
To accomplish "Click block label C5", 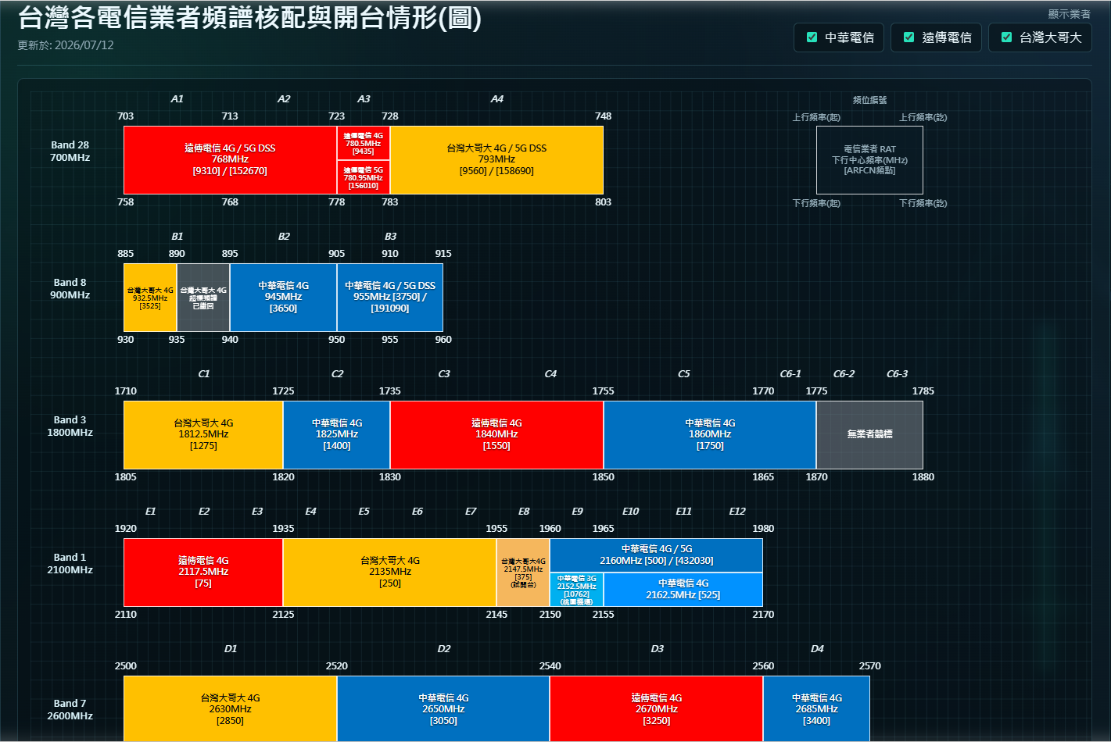I will point(684,374).
